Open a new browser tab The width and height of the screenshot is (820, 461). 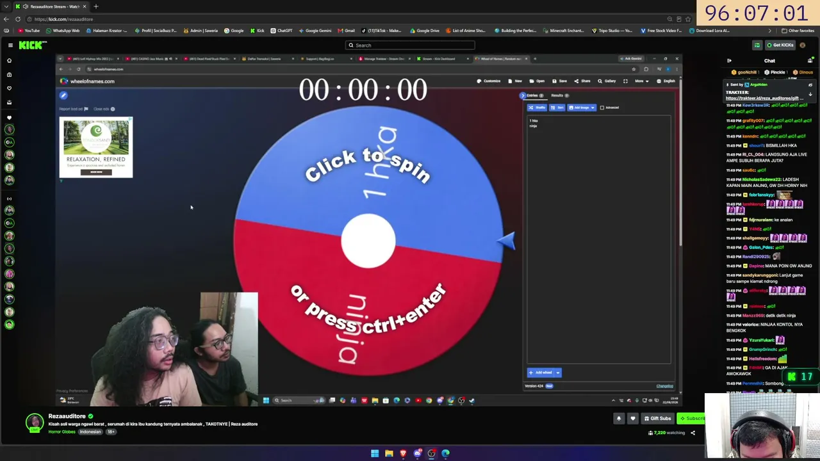click(x=96, y=6)
